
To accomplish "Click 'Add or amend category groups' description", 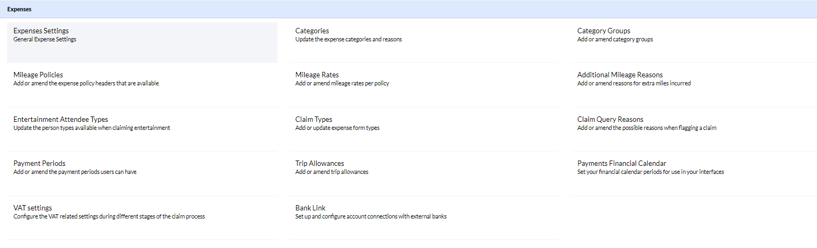I will click(x=615, y=39).
